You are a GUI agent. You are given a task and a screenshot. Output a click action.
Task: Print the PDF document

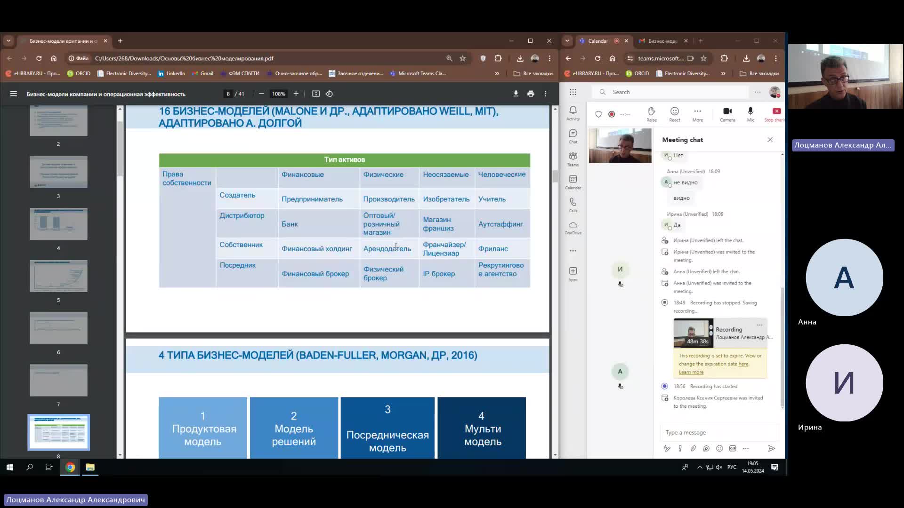[531, 94]
